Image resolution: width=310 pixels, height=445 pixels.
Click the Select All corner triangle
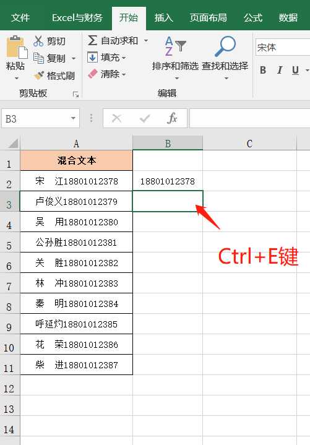[14, 144]
